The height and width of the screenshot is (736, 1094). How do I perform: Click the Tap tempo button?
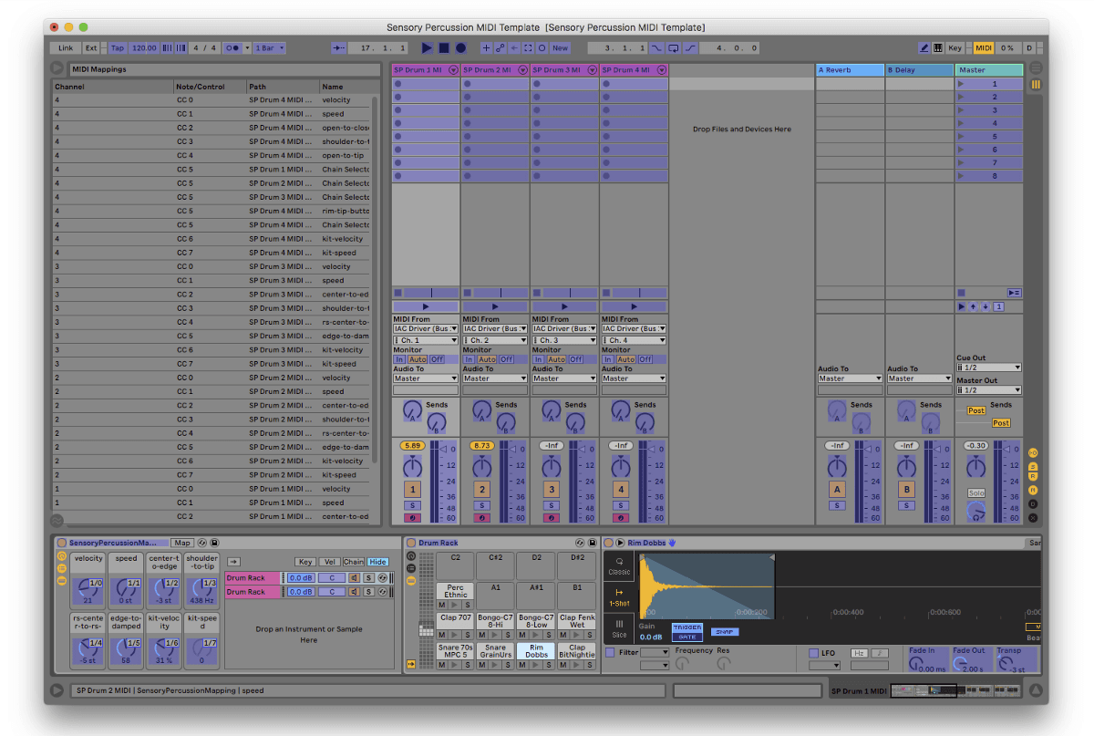[x=118, y=47]
